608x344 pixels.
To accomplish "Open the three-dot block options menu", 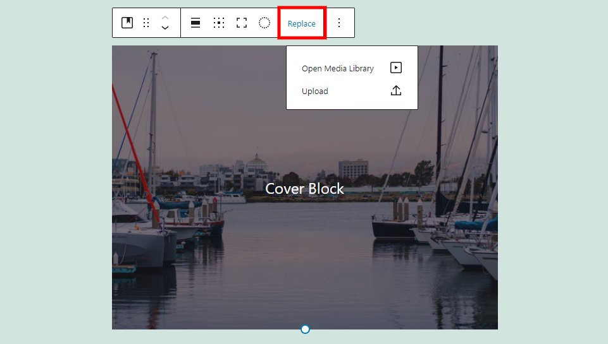I will [339, 23].
